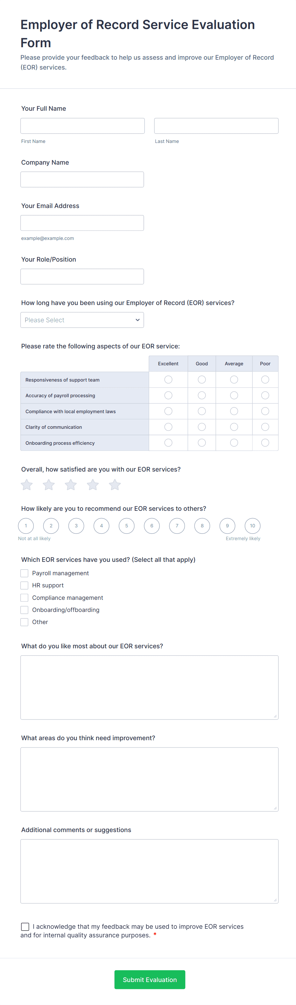Focus the Your Email Address field

(x=82, y=223)
